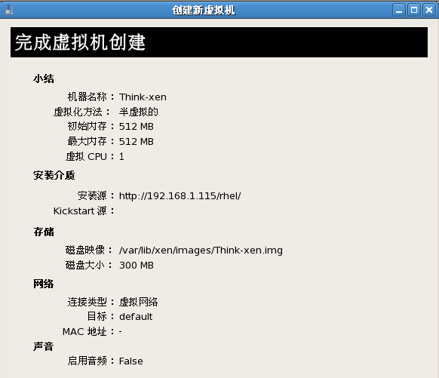
Task: Click the disk image path /var/lib/xen/images/Think-xen.img
Action: (x=201, y=250)
